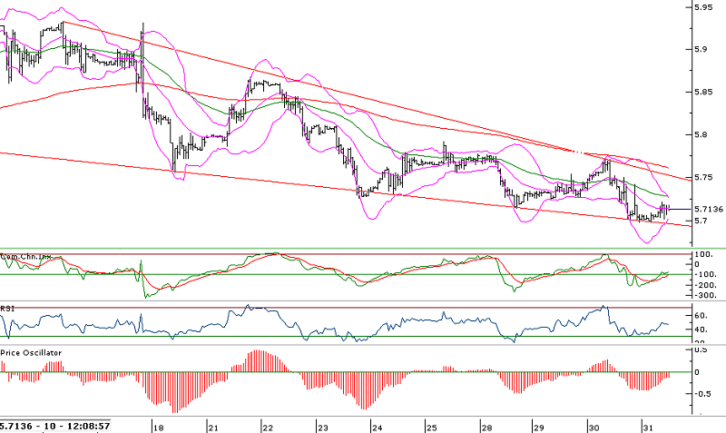Viewport: 726px width, 433px height.
Task: Click date label 25 on time axis
Action: [432, 428]
